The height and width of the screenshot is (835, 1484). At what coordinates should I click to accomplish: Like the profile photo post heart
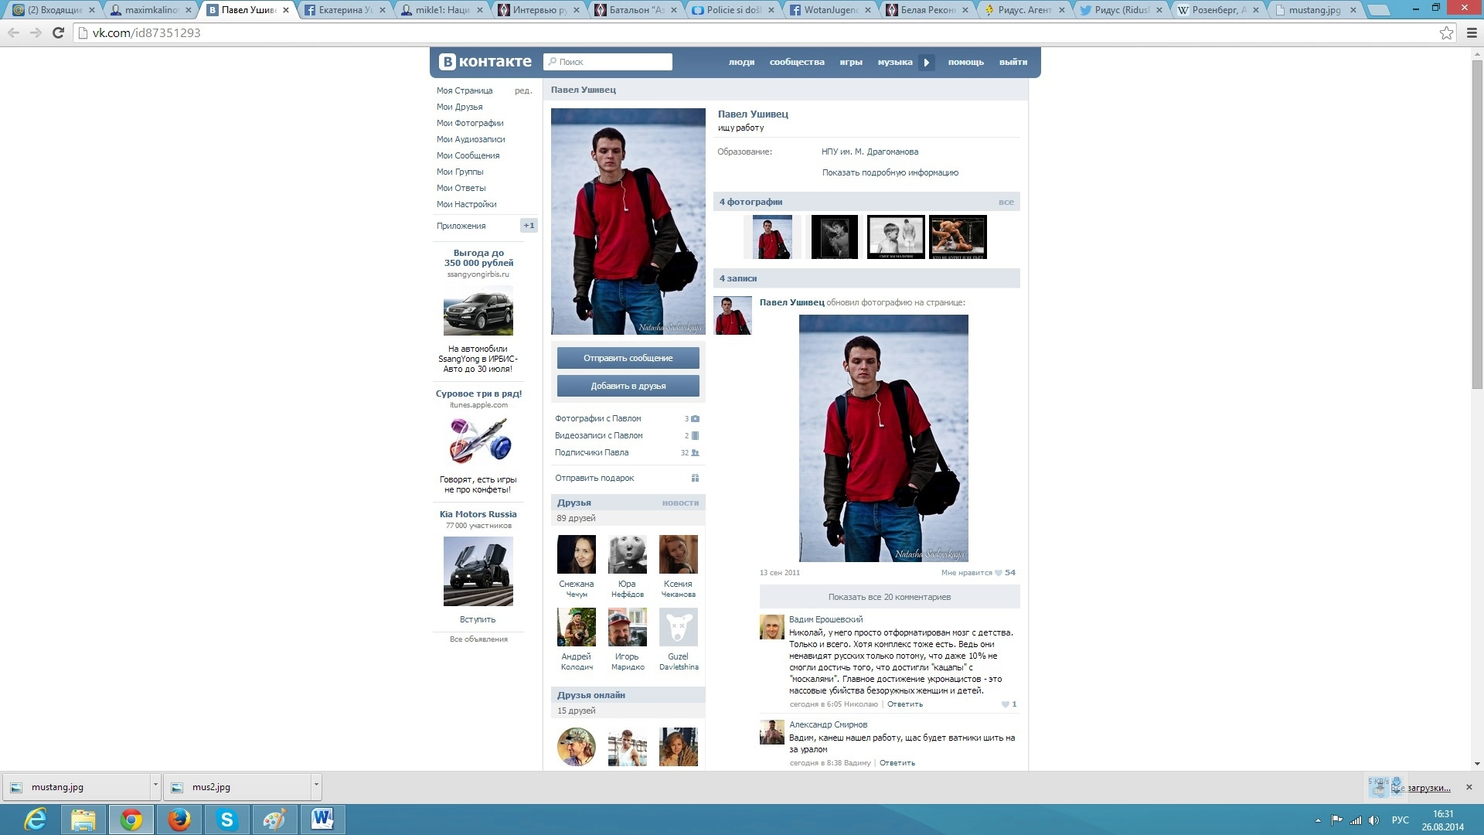point(999,573)
